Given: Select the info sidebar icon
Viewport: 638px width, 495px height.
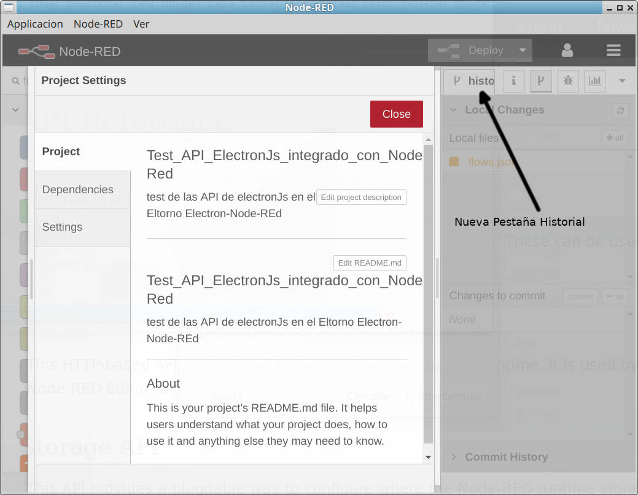Looking at the screenshot, I should (513, 80).
